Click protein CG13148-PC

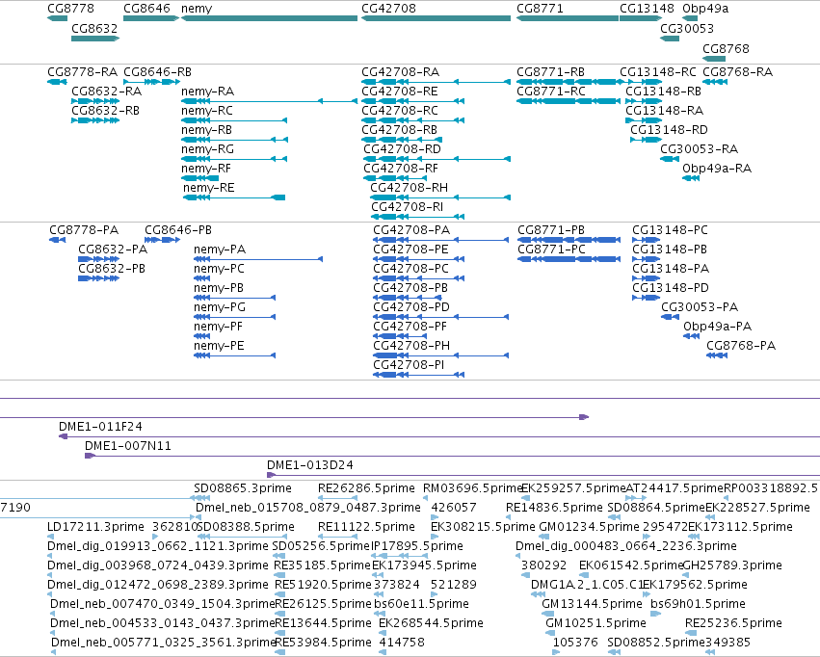(647, 240)
